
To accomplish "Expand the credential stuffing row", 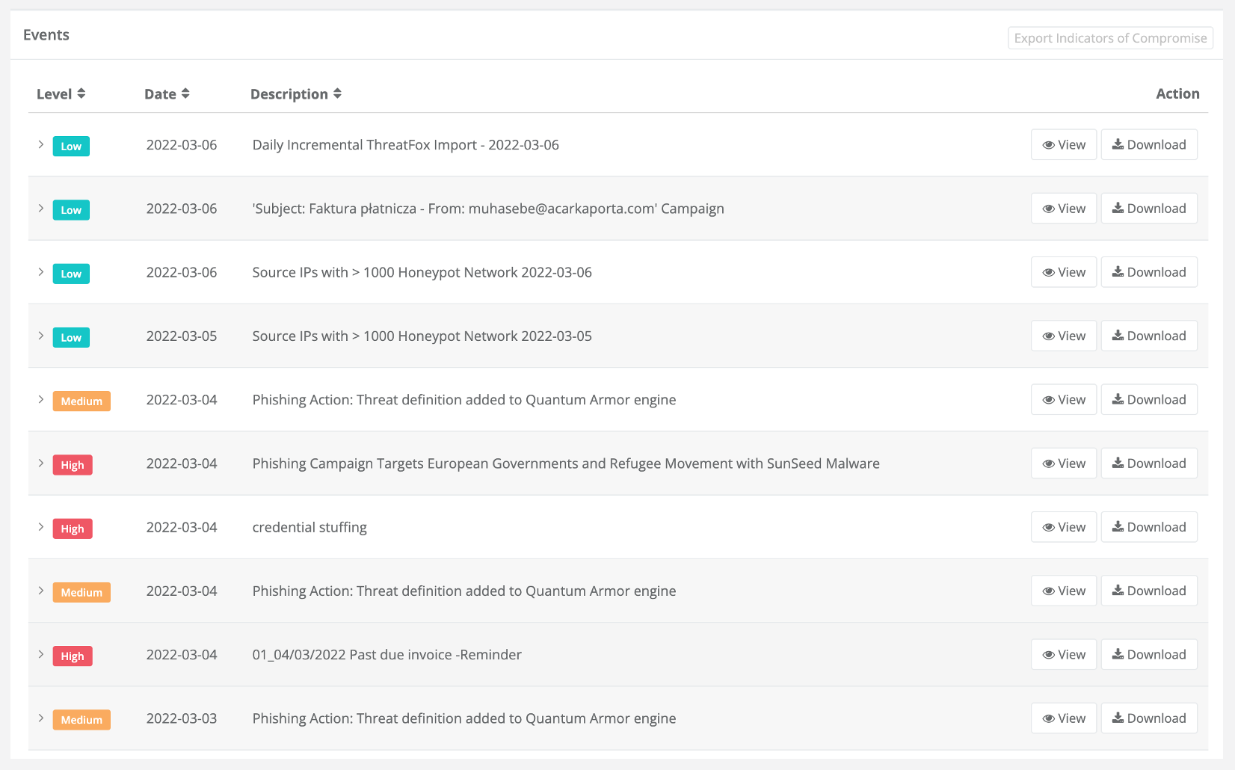I will tap(41, 526).
